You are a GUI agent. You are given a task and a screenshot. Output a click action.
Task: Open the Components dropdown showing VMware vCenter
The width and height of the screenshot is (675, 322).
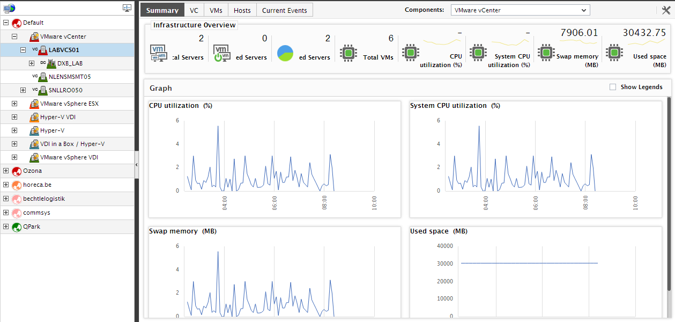tap(520, 10)
